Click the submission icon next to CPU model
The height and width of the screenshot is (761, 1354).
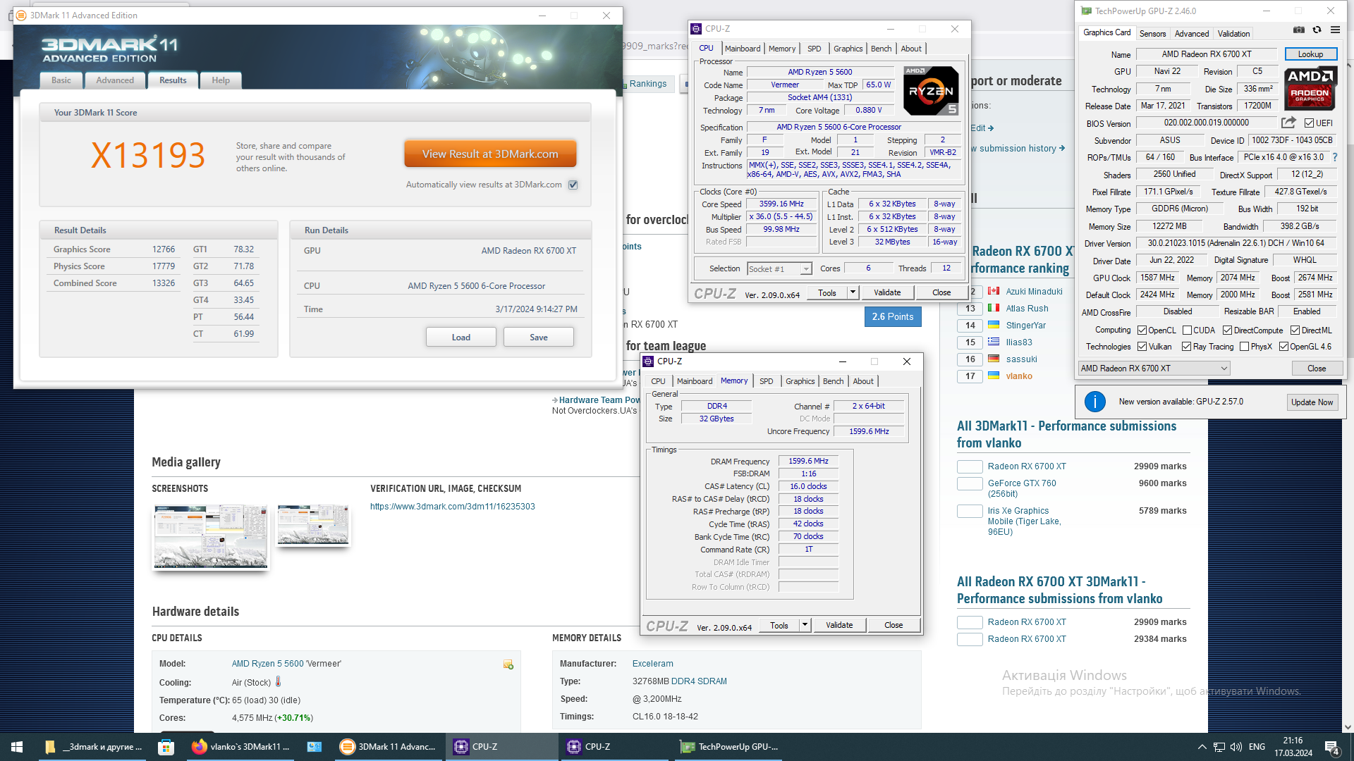pyautogui.click(x=508, y=664)
